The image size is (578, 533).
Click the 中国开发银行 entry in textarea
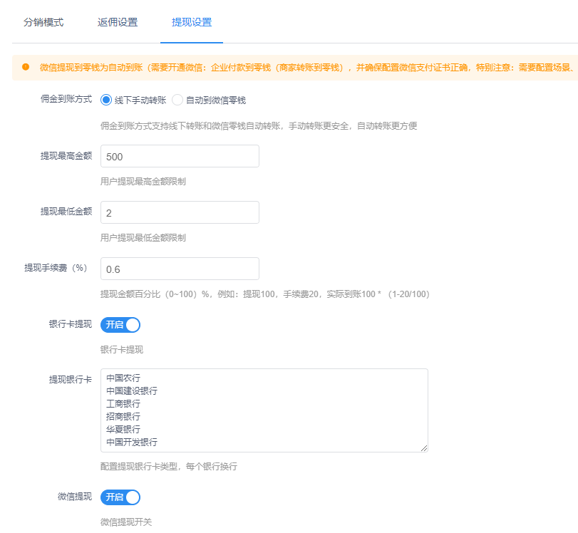click(x=132, y=443)
